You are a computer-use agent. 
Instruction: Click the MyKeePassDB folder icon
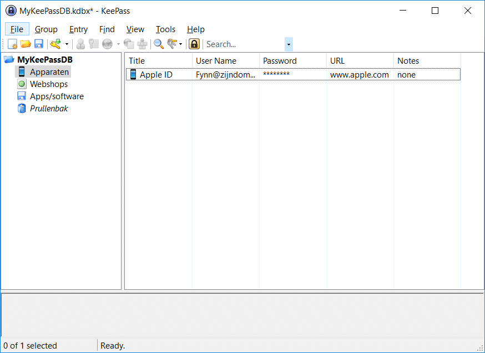[x=9, y=59]
